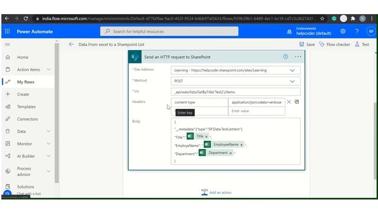
Task: Go to Home in the sidebar
Action: pyautogui.click(x=22, y=57)
